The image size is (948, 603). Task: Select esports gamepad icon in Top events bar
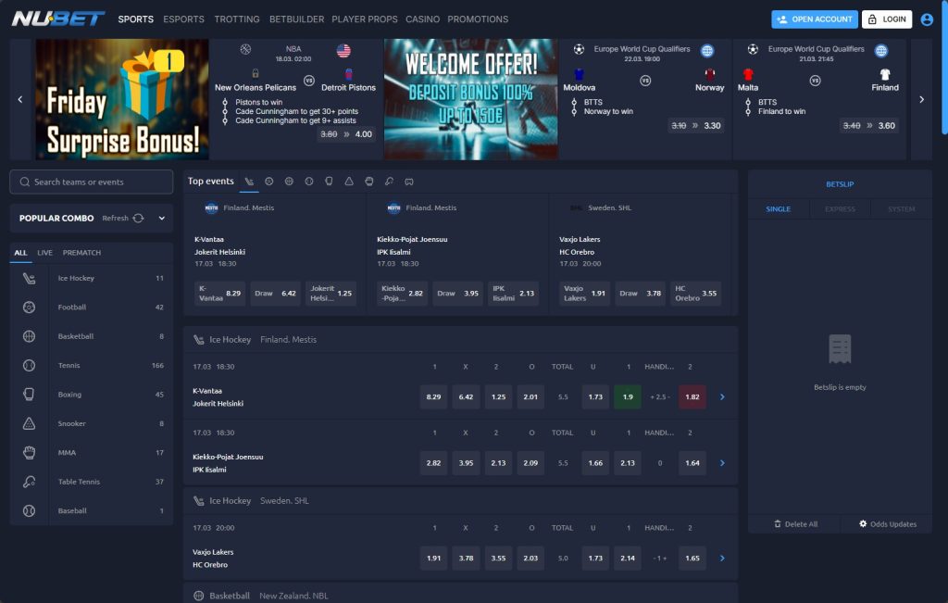pyautogui.click(x=409, y=182)
